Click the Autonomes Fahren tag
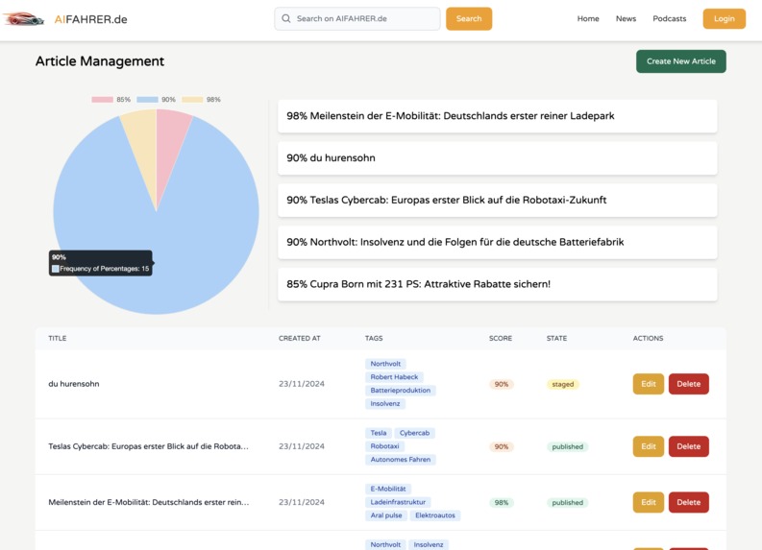Viewport: 762px width, 550px height. tap(401, 460)
